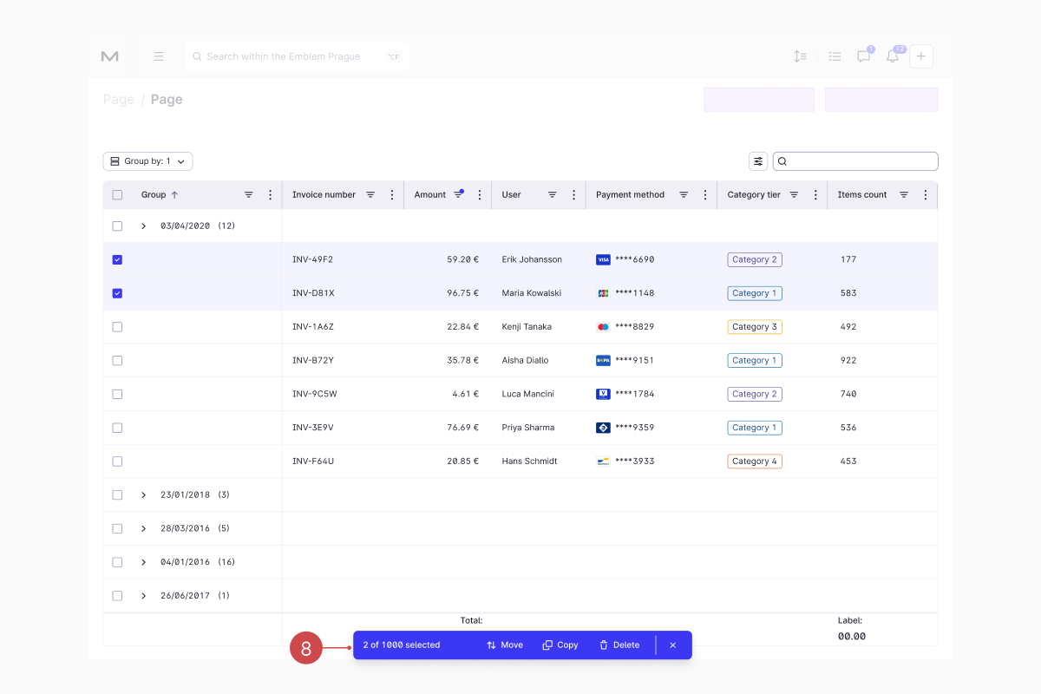
Task: Expand the 23/01/2018 group row
Action: pos(144,495)
